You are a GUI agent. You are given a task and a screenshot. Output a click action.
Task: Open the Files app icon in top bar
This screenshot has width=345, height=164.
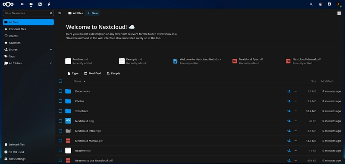31,4
